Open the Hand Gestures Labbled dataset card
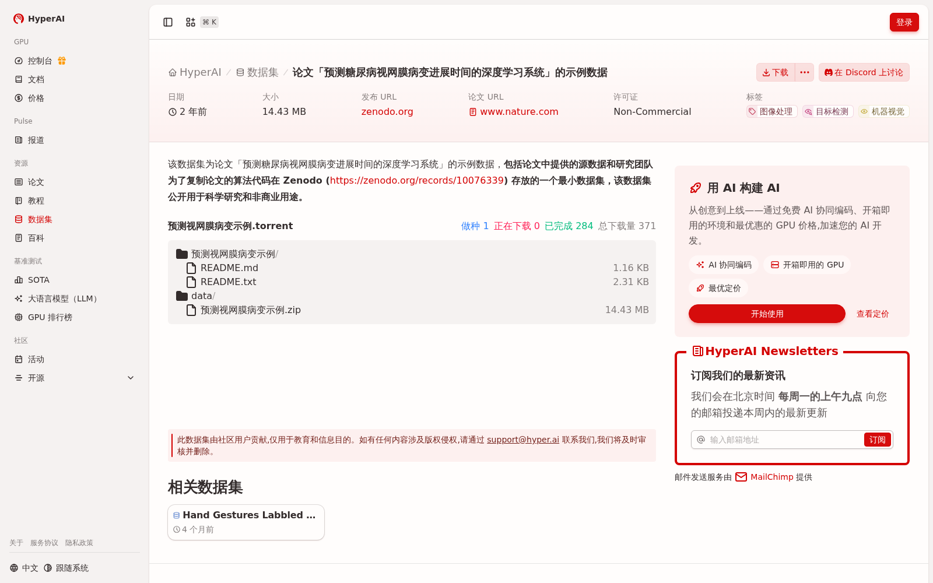The width and height of the screenshot is (933, 583). click(246, 522)
